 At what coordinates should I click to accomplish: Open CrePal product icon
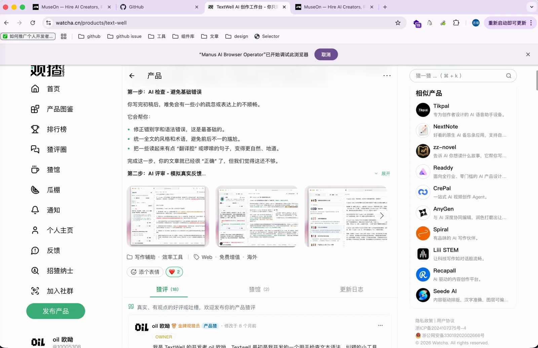[423, 192]
